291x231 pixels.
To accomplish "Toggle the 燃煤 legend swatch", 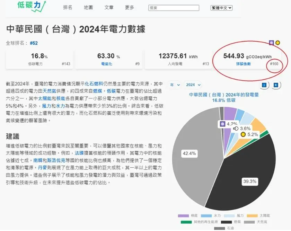I will tap(227, 222).
